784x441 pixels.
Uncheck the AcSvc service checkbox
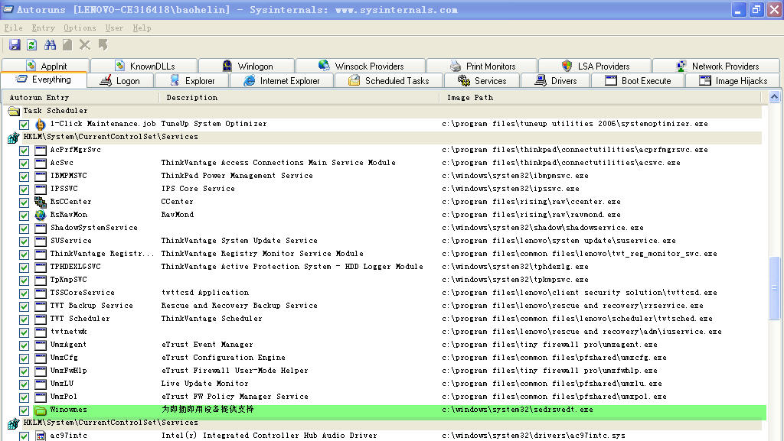[x=24, y=163]
